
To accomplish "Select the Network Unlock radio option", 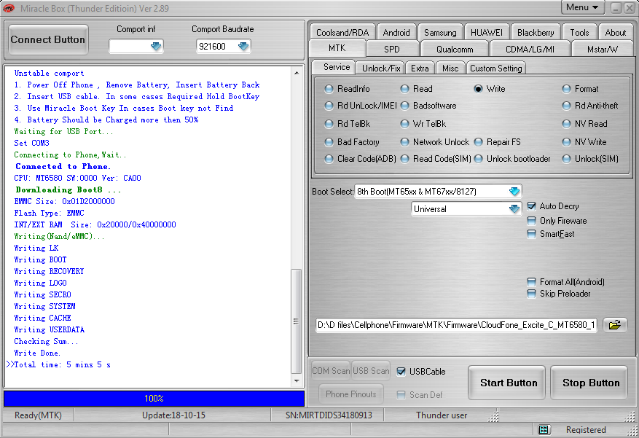I will [404, 142].
